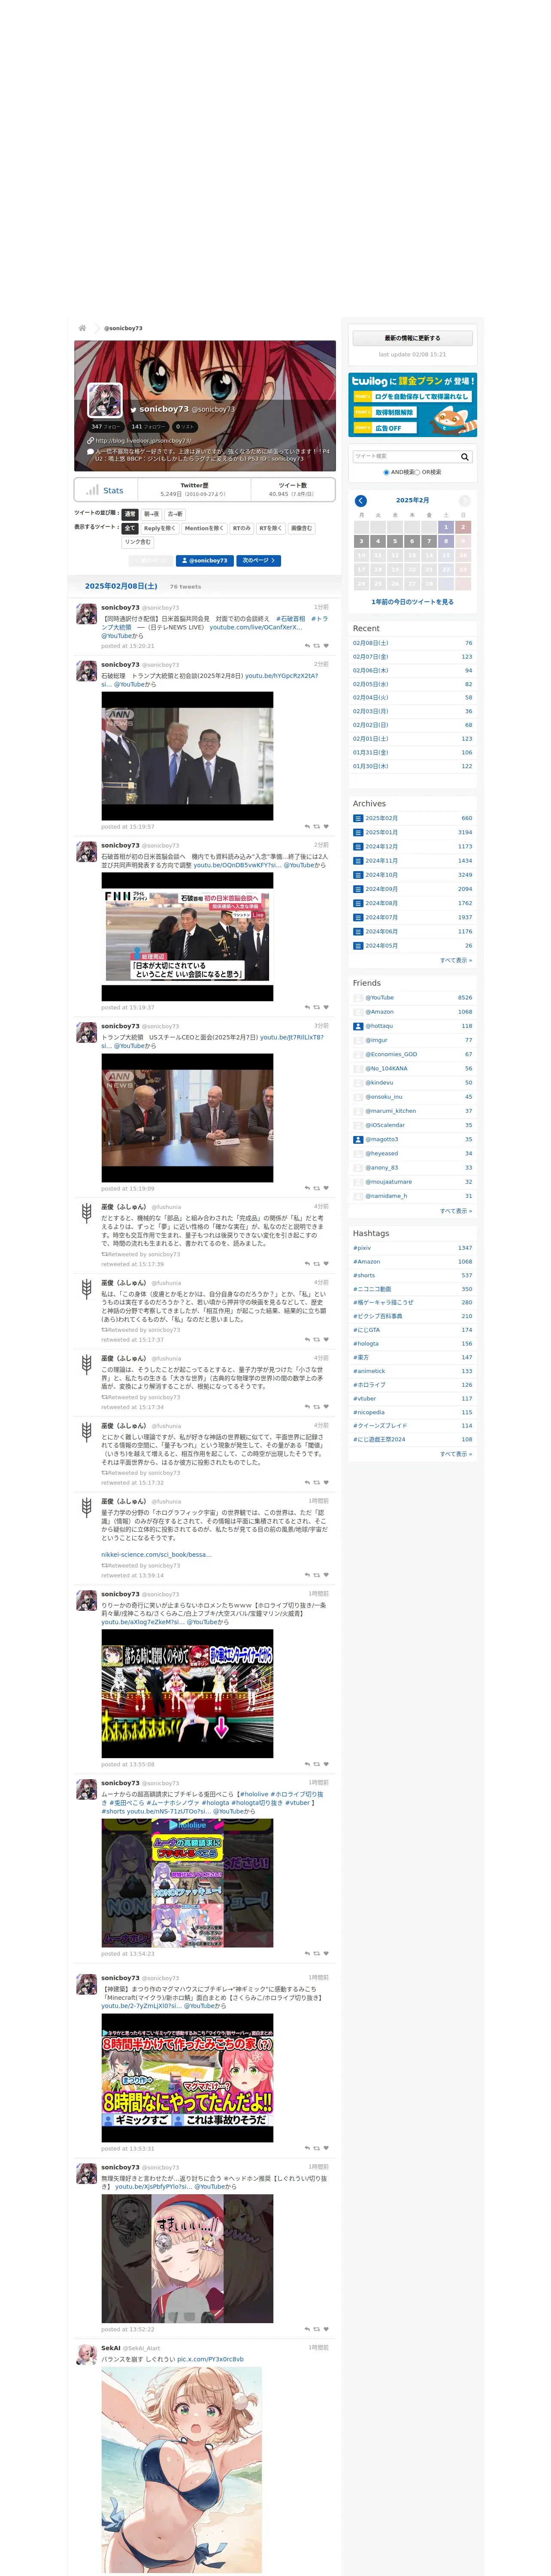Select day 5 in February calendar

(x=395, y=541)
